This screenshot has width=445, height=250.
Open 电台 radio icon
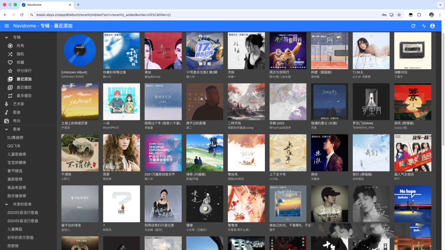tap(7, 121)
